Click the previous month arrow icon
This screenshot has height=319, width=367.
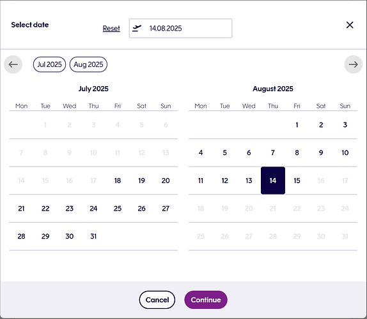(13, 64)
